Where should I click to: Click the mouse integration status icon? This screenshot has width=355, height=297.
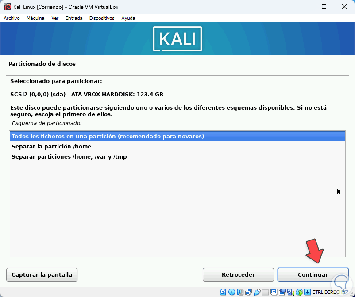point(299,292)
